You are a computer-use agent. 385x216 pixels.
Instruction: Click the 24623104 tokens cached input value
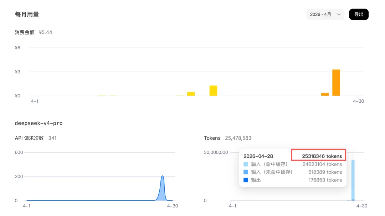click(x=322, y=164)
